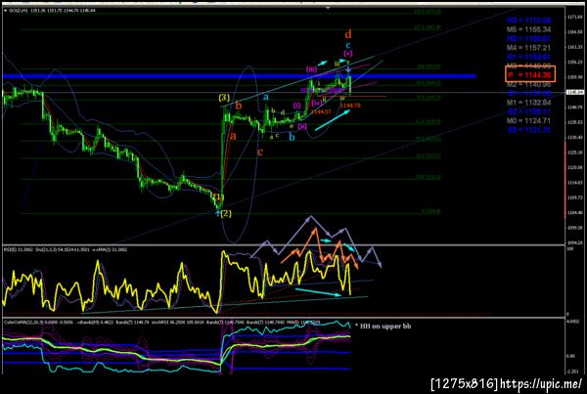Select the yellow (1) wave label
587x394 pixels.
[218, 197]
